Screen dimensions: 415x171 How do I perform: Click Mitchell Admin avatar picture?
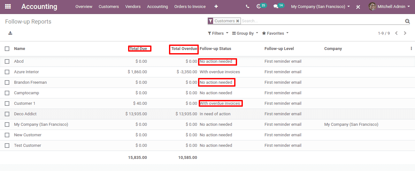pos(372,6)
